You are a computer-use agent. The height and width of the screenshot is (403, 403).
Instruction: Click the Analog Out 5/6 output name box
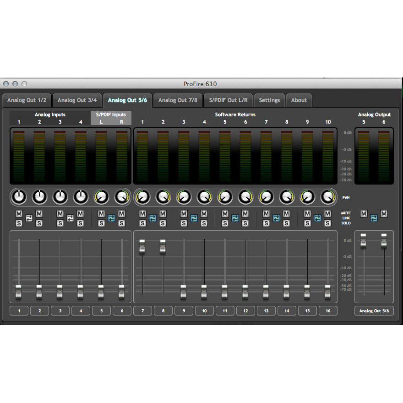point(374,311)
